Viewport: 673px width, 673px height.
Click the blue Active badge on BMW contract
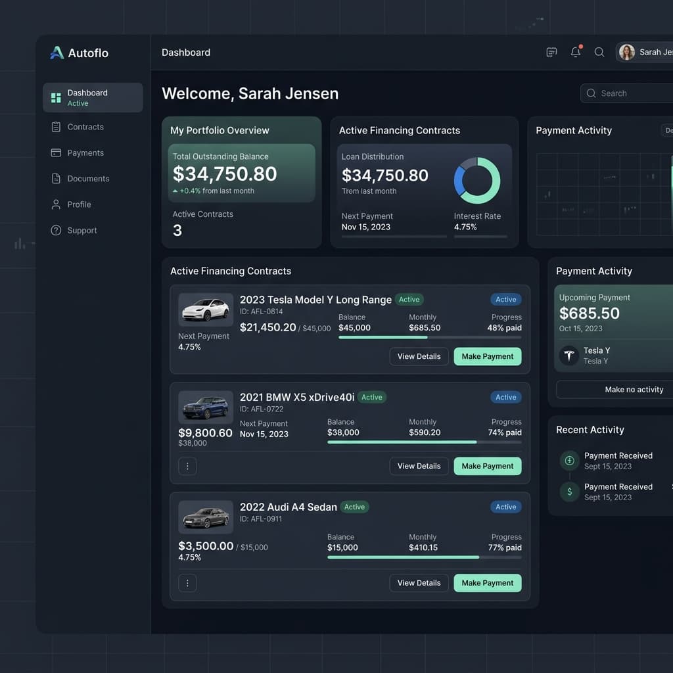pyautogui.click(x=506, y=397)
